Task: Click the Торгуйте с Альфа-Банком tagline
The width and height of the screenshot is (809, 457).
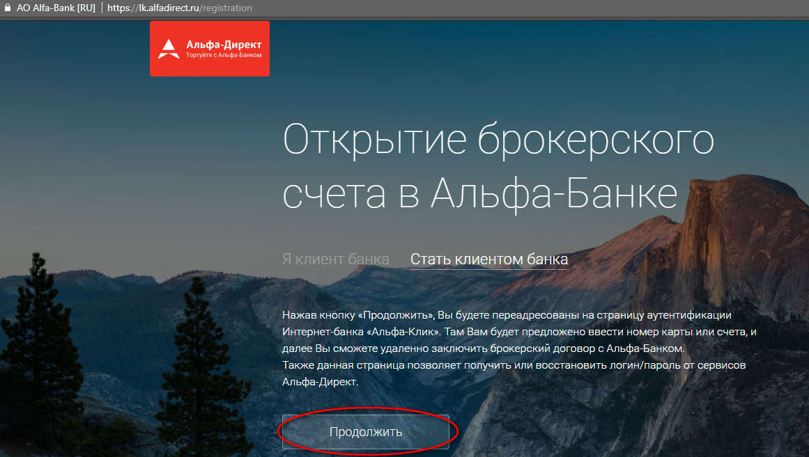Action: (x=224, y=55)
